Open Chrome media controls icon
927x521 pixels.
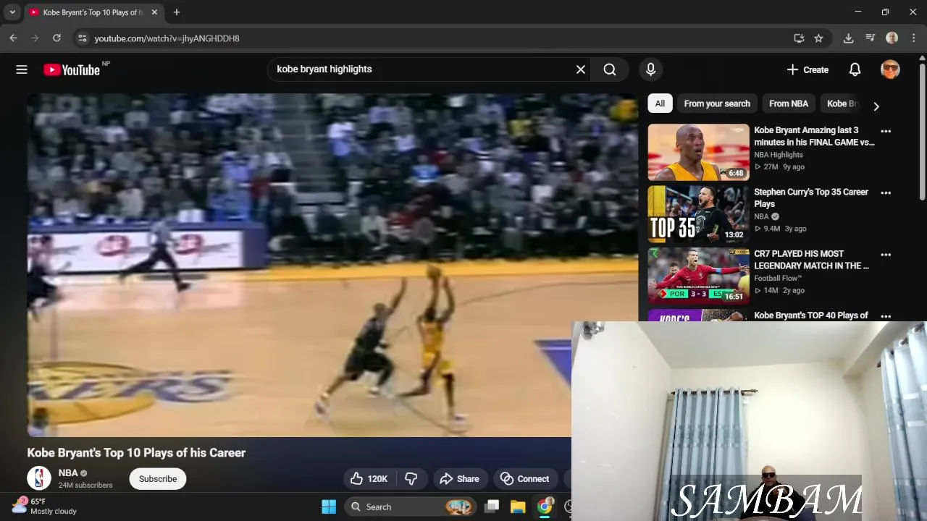click(x=871, y=38)
